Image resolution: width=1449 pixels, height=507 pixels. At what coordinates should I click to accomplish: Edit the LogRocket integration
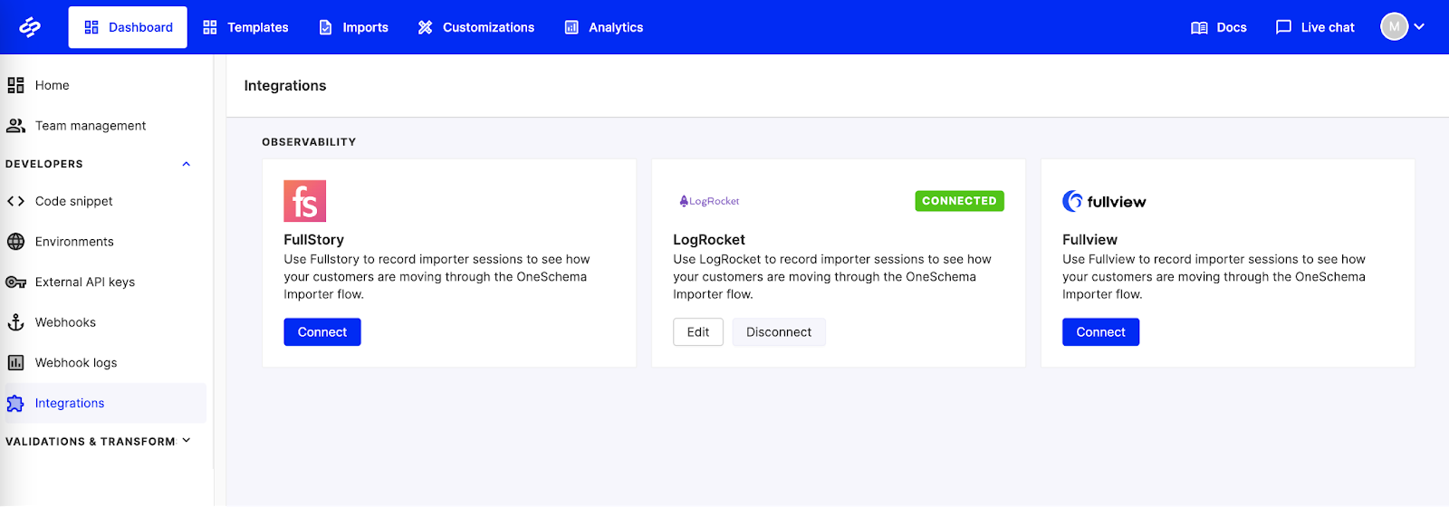pyautogui.click(x=698, y=332)
